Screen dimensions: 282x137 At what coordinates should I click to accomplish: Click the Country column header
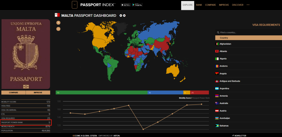point(249,38)
